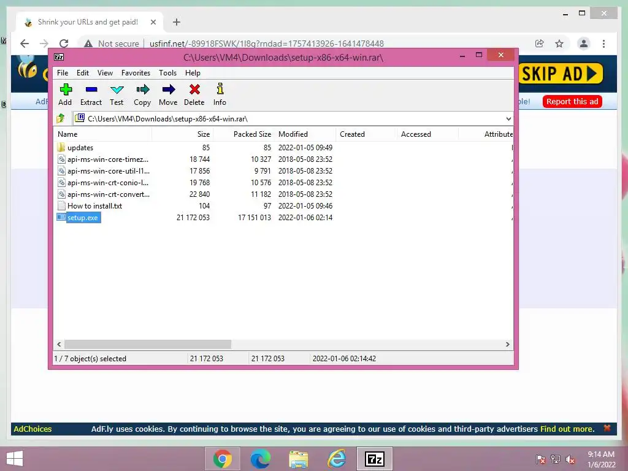Open Chrome from the taskbar
628x471 pixels.
click(x=223, y=459)
